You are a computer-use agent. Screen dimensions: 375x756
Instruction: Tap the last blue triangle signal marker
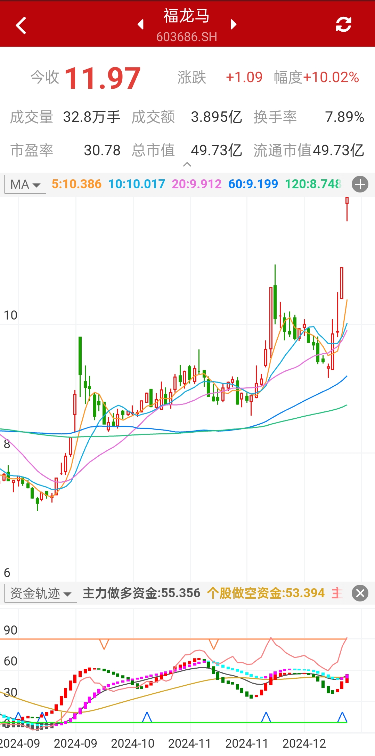click(x=342, y=717)
